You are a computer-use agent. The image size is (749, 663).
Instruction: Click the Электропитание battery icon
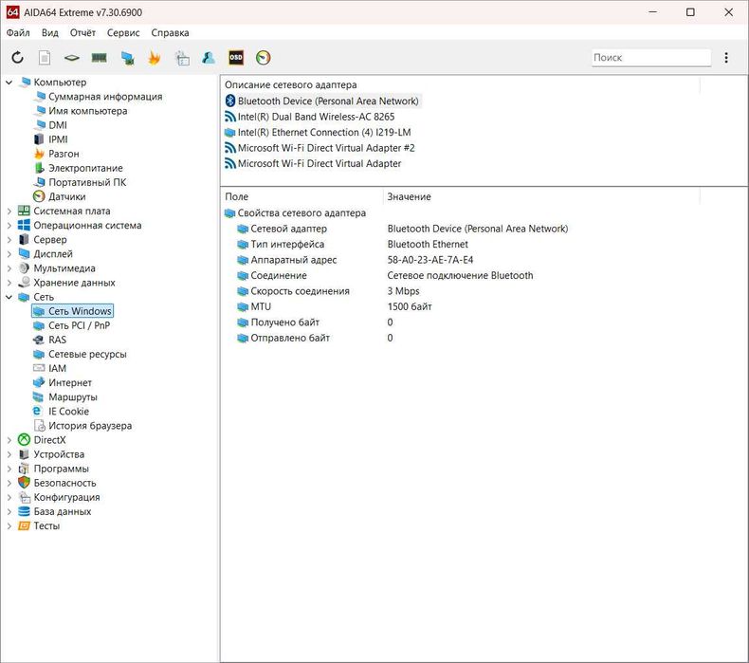click(x=39, y=168)
